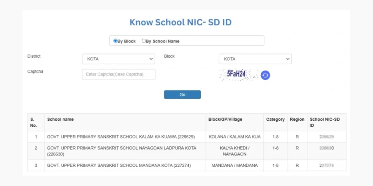Click the MANDANA / MANDANA cell
Screen dimensions: 373x186
point(235,165)
